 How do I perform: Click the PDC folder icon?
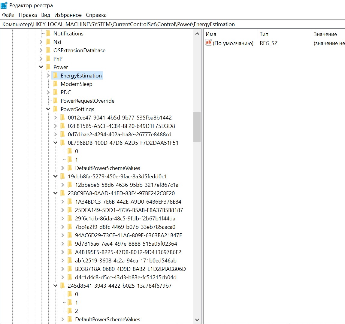(x=56, y=92)
